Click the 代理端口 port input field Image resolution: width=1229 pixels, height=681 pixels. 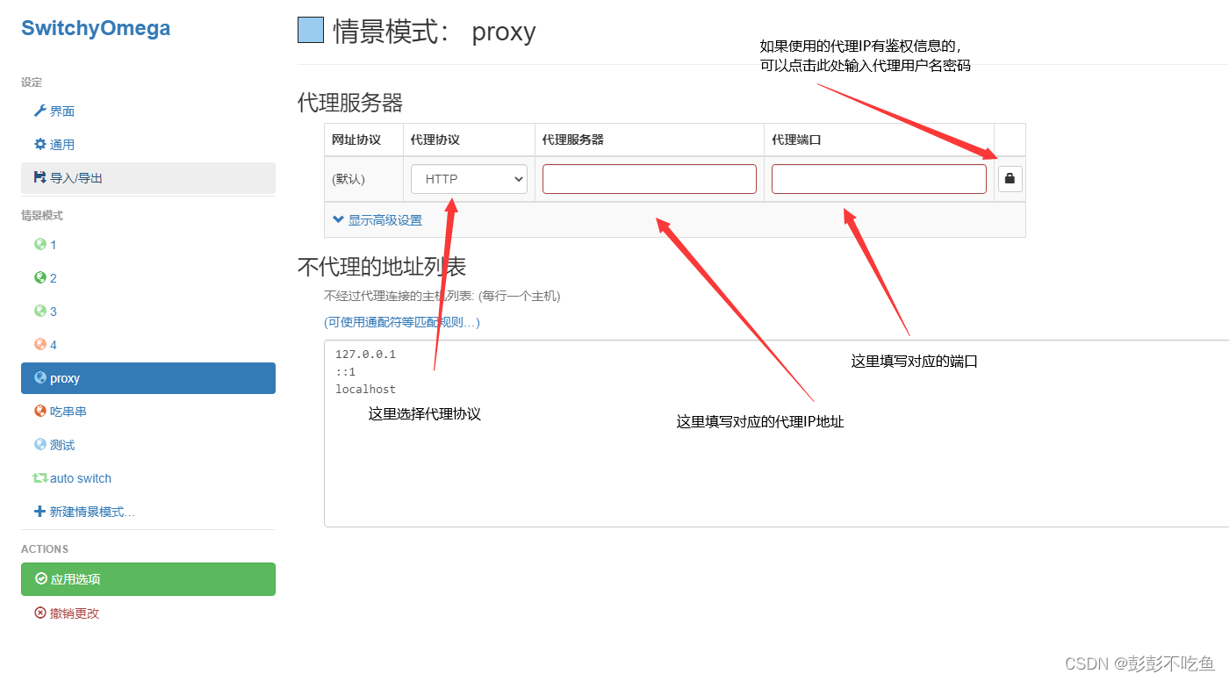878,178
